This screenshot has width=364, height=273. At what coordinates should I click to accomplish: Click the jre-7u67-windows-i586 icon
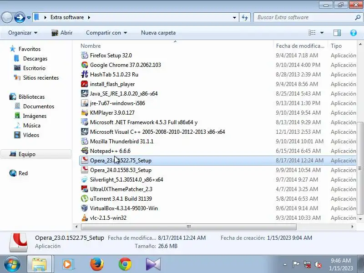click(85, 103)
